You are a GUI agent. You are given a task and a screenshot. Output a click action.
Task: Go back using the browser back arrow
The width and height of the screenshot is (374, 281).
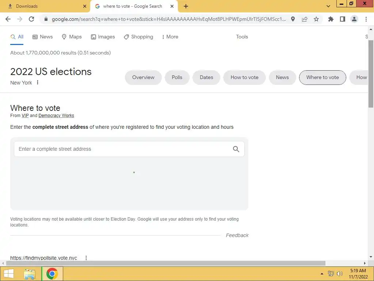[8, 19]
